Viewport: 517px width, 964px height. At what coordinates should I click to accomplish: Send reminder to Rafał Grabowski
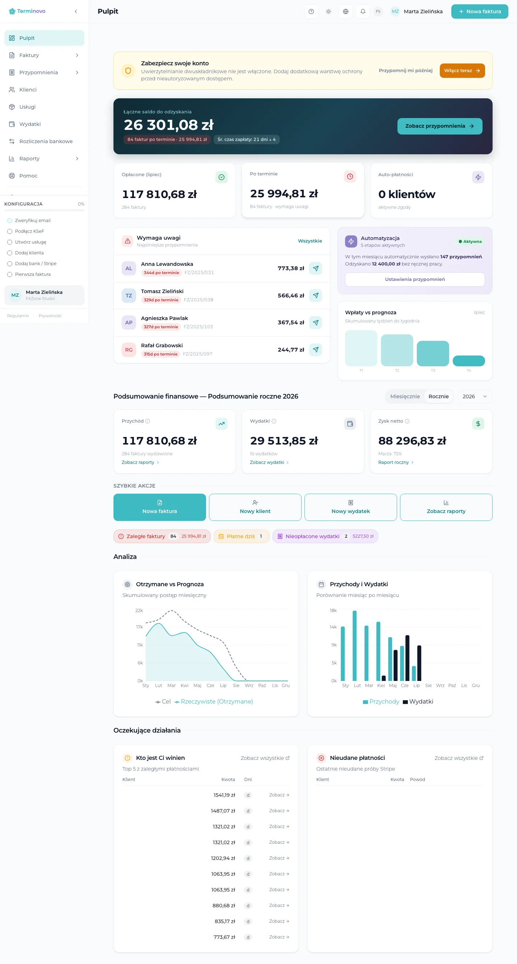pyautogui.click(x=316, y=349)
